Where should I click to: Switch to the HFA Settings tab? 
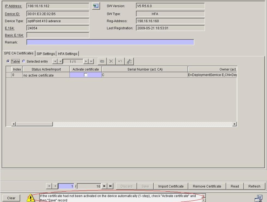[x=68, y=54]
